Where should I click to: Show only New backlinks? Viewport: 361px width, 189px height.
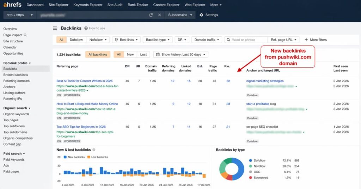pos(130,55)
